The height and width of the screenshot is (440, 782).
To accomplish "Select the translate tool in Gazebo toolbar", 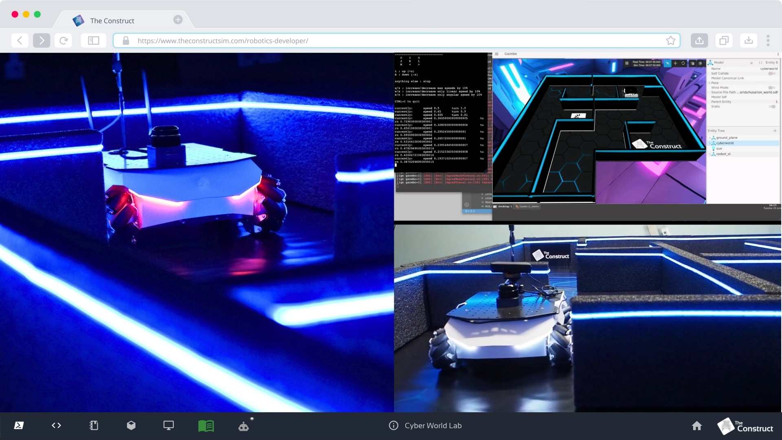I will 675,63.
